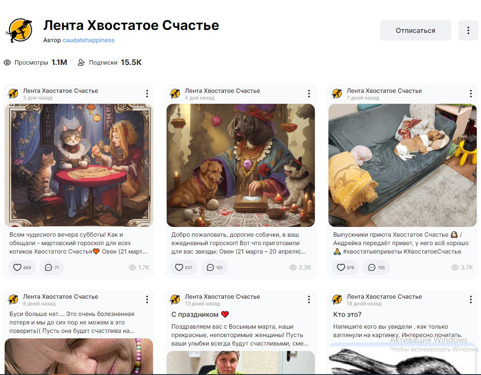
Task: Open comments on the post with 71 comments
Action: click(51, 267)
